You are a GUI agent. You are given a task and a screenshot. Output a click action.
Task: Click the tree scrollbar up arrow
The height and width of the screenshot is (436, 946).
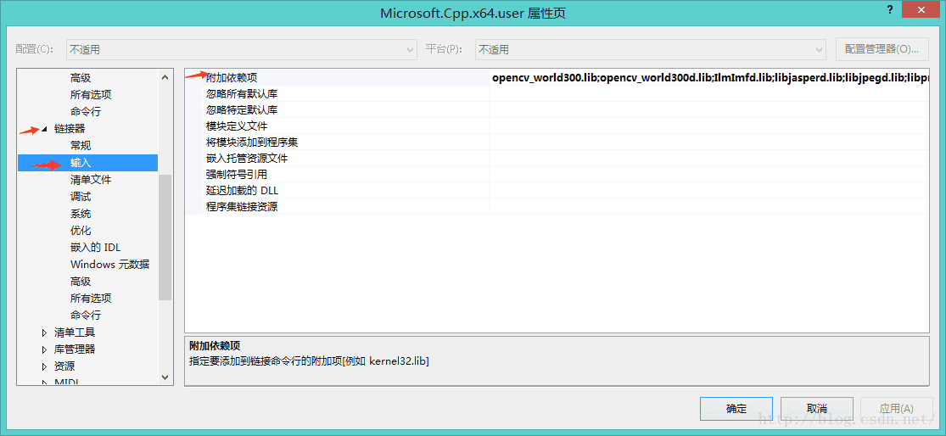[165, 77]
